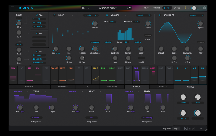Screen dimensions: 216x136
Task: Open the edit history list icon
Action: pos(189,129)
